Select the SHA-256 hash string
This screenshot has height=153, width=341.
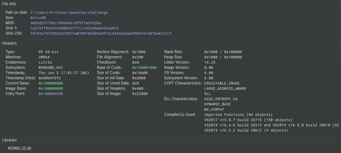(101, 34)
